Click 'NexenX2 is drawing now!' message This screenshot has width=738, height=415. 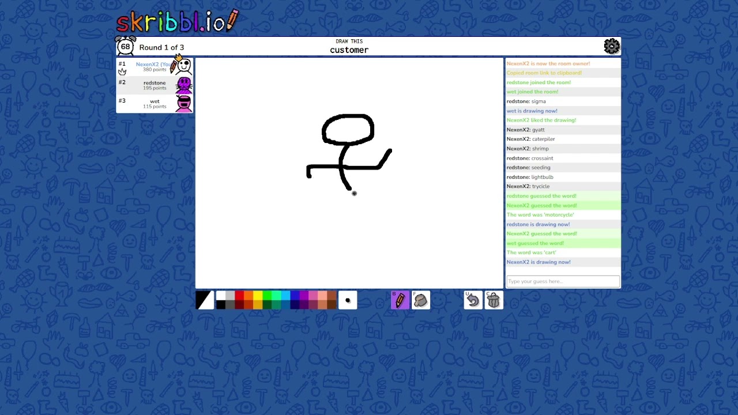(x=539, y=262)
